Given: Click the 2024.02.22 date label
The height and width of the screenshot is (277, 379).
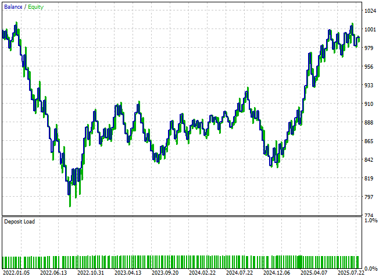Looking at the screenshot, I should 202,273.
